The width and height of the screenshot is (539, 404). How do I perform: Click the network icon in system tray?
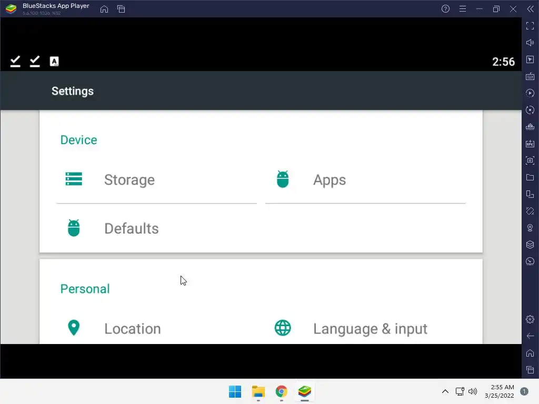pyautogui.click(x=460, y=391)
